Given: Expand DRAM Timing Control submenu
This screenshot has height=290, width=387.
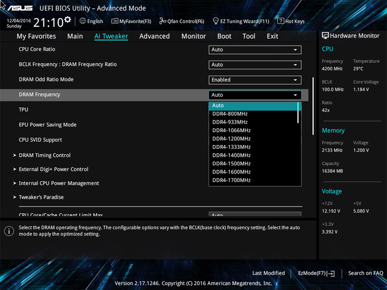Looking at the screenshot, I should coord(45,155).
